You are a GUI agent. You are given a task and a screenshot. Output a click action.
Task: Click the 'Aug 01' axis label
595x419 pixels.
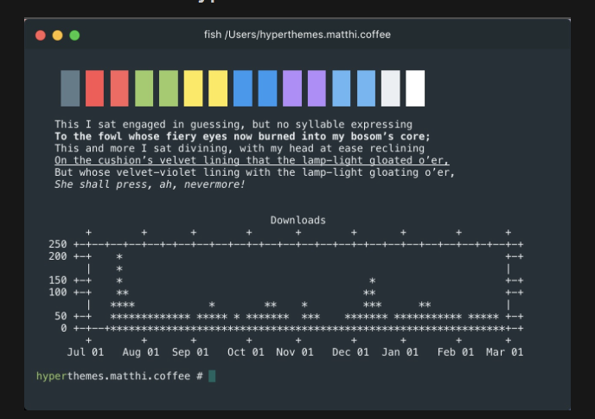pyautogui.click(x=141, y=352)
